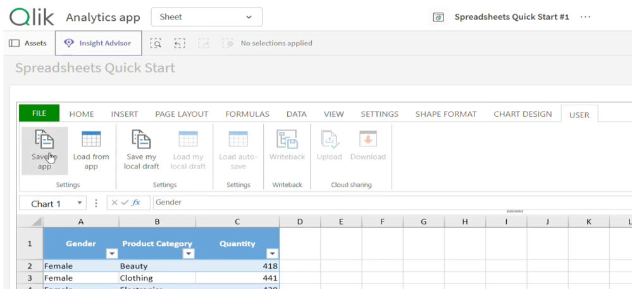Screen dimensions: 632x289
Task: Click the confirm checkmark formula icon
Action: 125,203
